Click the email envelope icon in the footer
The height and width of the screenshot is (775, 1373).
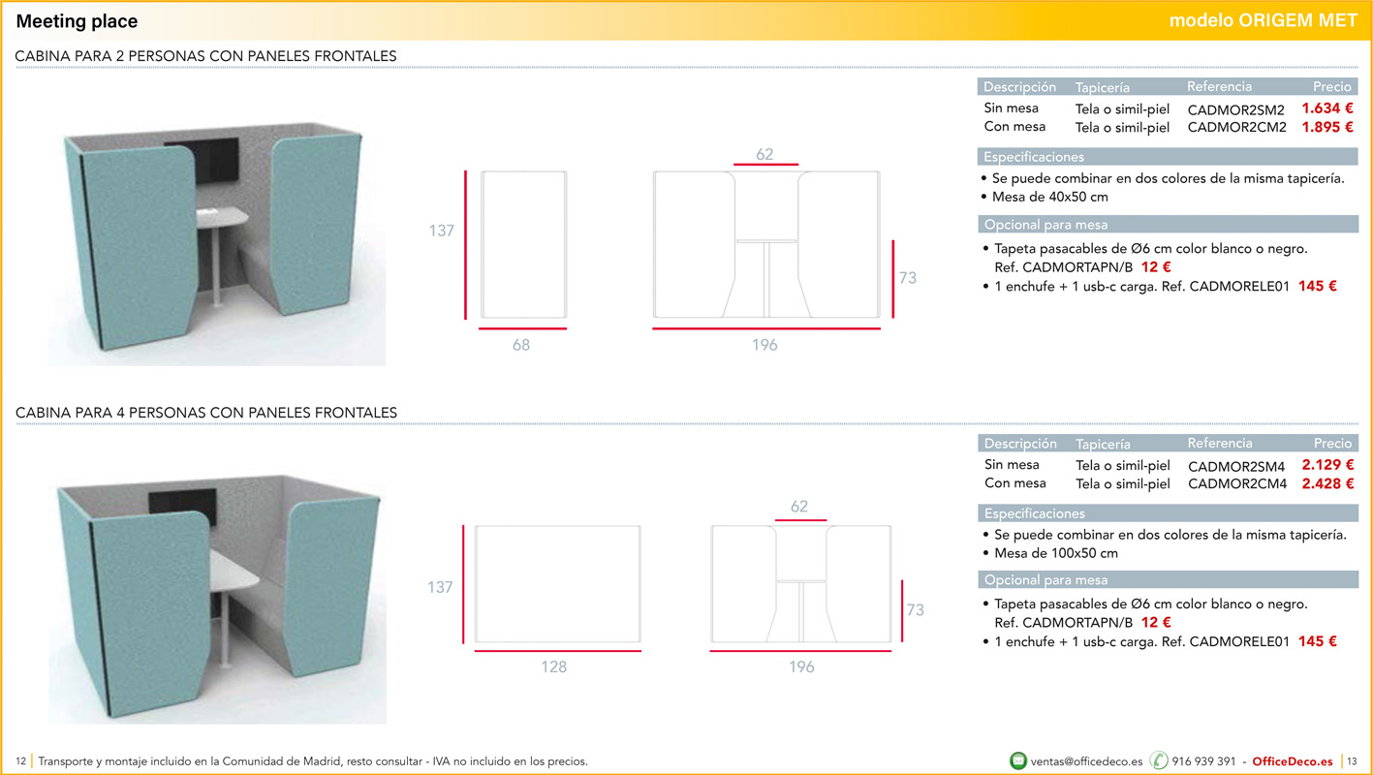coord(1018,761)
